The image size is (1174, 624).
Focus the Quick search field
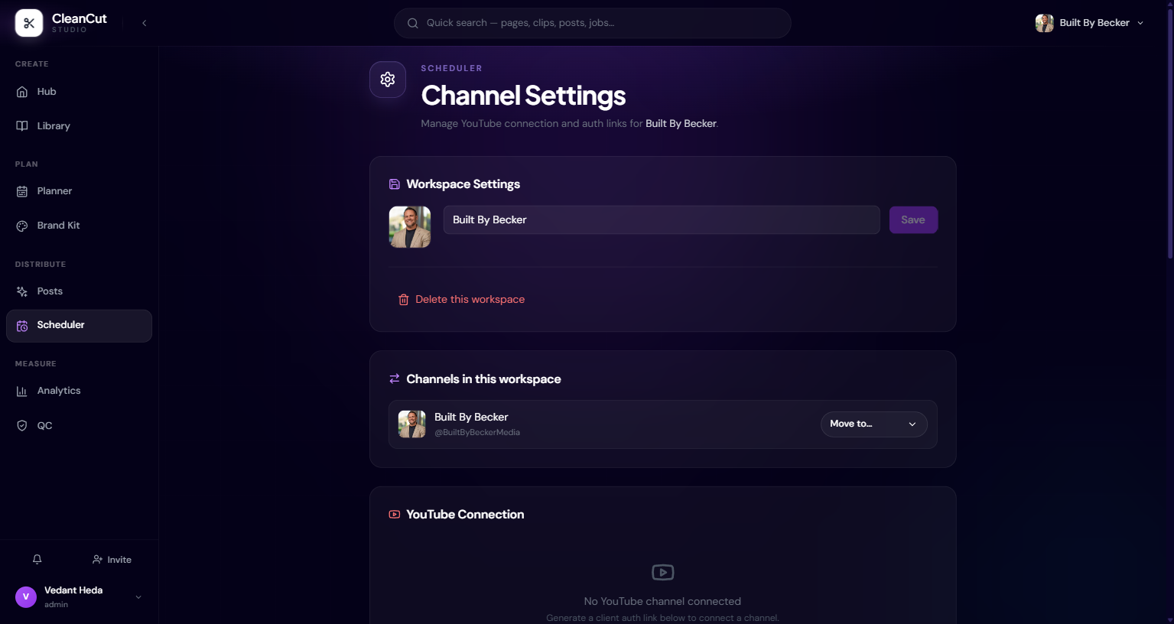tap(592, 23)
